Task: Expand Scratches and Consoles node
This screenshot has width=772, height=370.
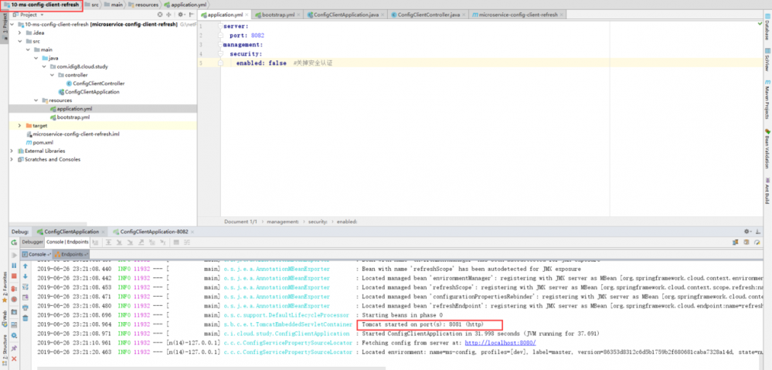Action: (x=12, y=159)
